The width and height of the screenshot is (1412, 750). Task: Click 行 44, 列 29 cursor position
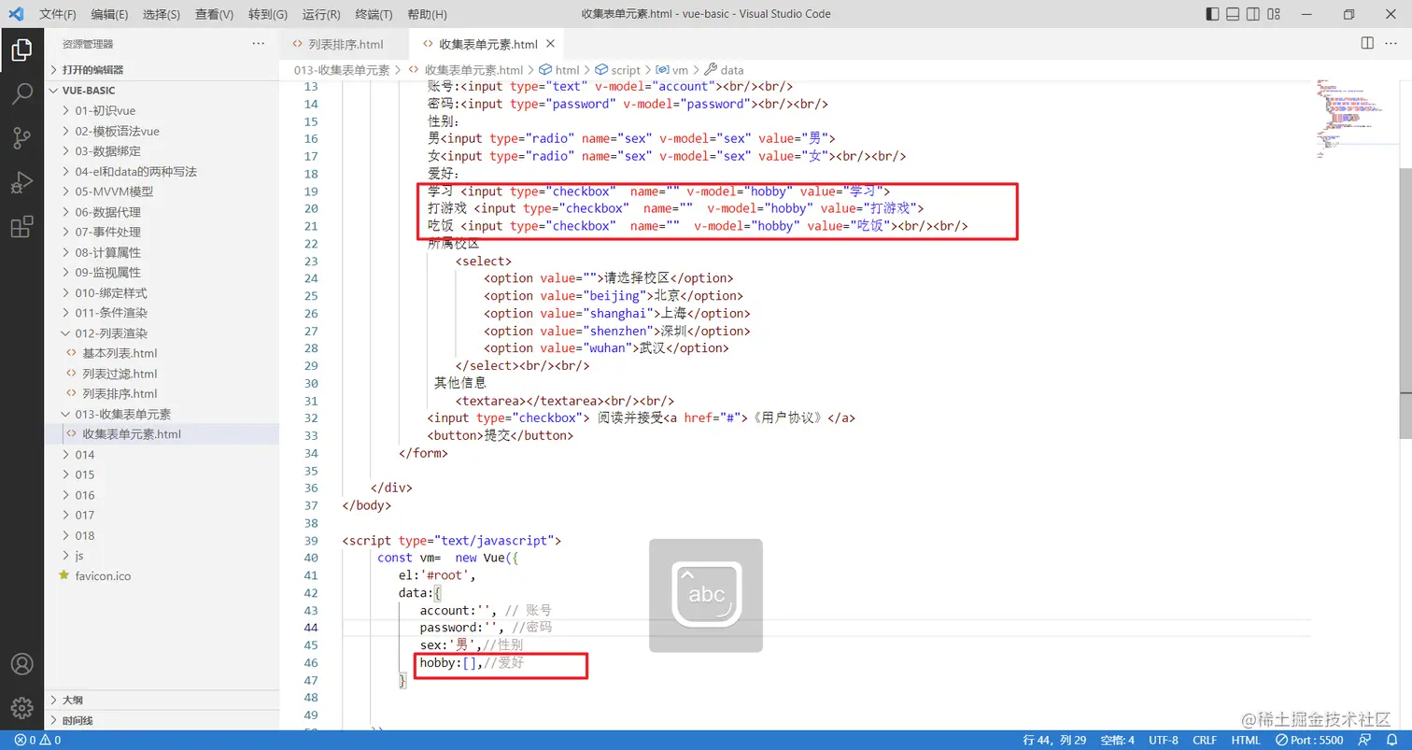click(1054, 740)
